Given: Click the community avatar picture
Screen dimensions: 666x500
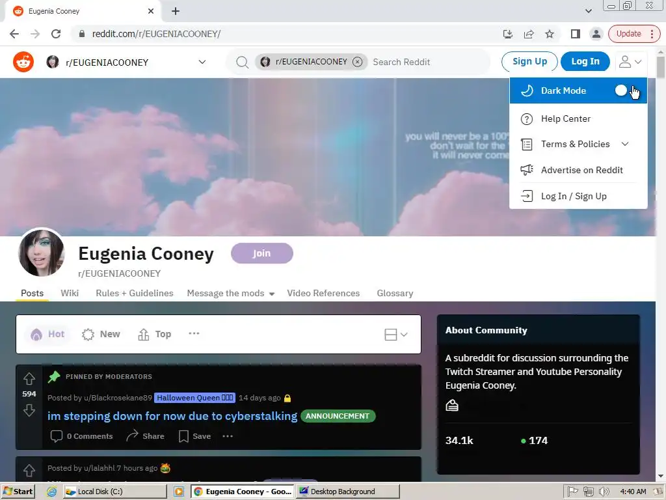Looking at the screenshot, I should pos(41,253).
